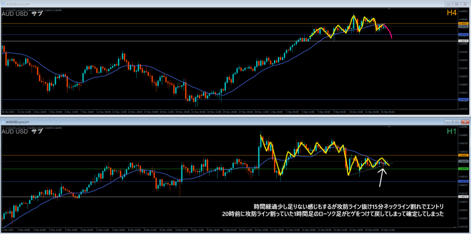Click the 0.66710 value on H1 price scale
The height and width of the screenshot is (234, 471).
(x=463, y=143)
